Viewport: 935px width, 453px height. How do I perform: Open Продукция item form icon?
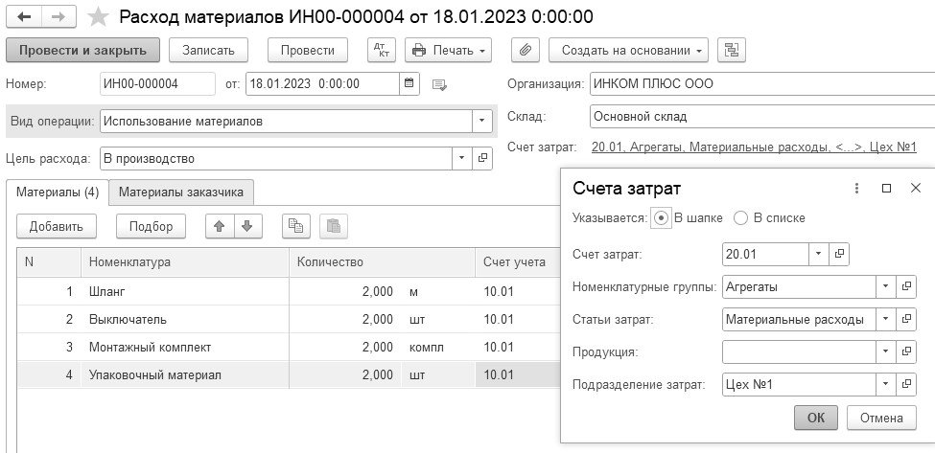906,351
